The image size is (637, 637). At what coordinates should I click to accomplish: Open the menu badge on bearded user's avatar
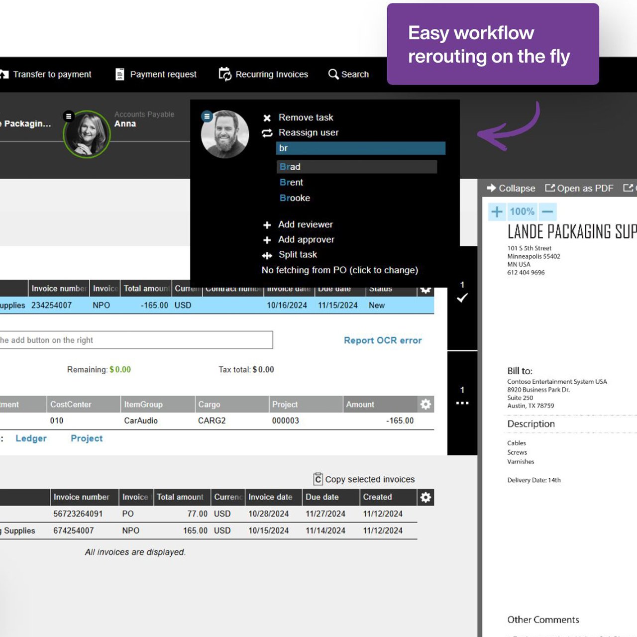207,116
